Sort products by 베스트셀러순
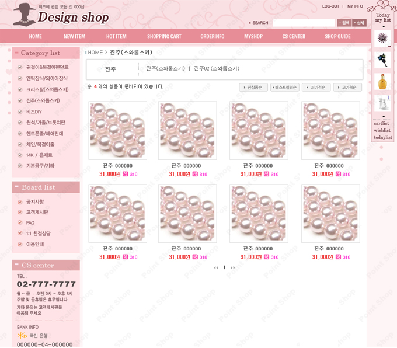The image size is (397, 348). [285, 88]
